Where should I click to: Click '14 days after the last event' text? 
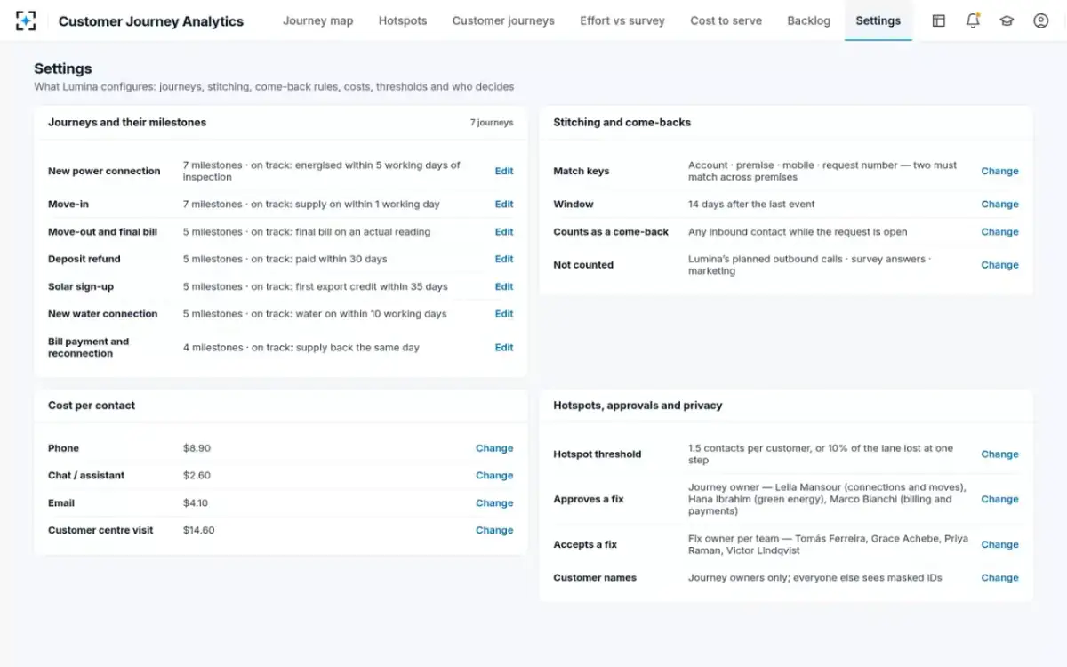(x=751, y=204)
